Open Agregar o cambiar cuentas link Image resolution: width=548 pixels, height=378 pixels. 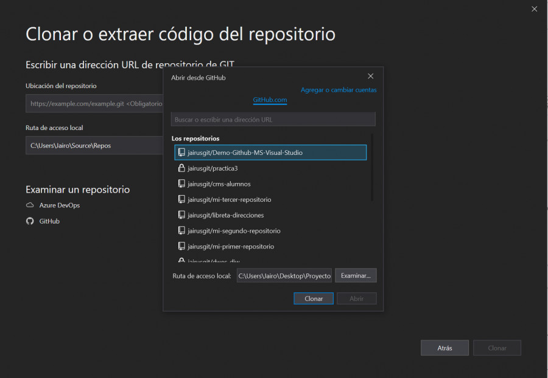(x=339, y=89)
